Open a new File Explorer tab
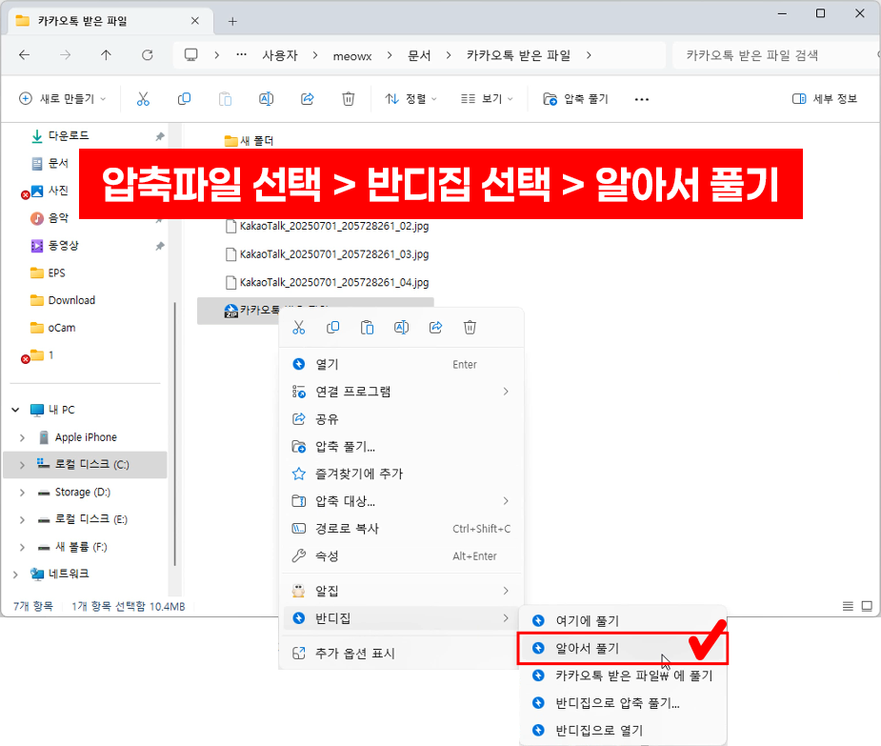The width and height of the screenshot is (881, 746). pyautogui.click(x=232, y=21)
